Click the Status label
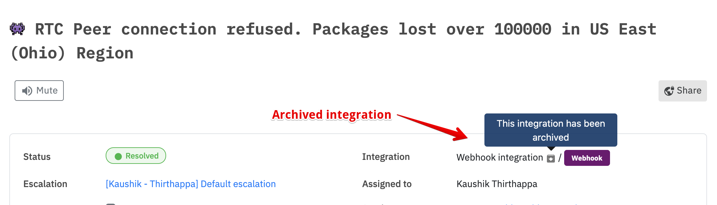Viewport: 717px width, 205px height. [x=37, y=157]
